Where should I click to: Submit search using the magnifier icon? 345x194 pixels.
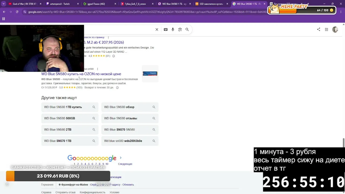click(187, 30)
